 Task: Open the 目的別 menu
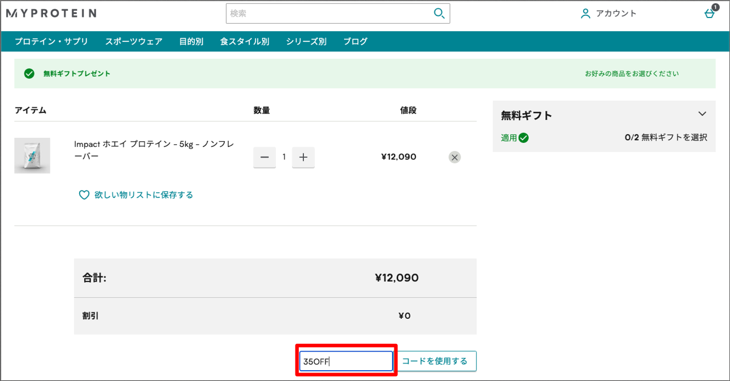coord(192,41)
